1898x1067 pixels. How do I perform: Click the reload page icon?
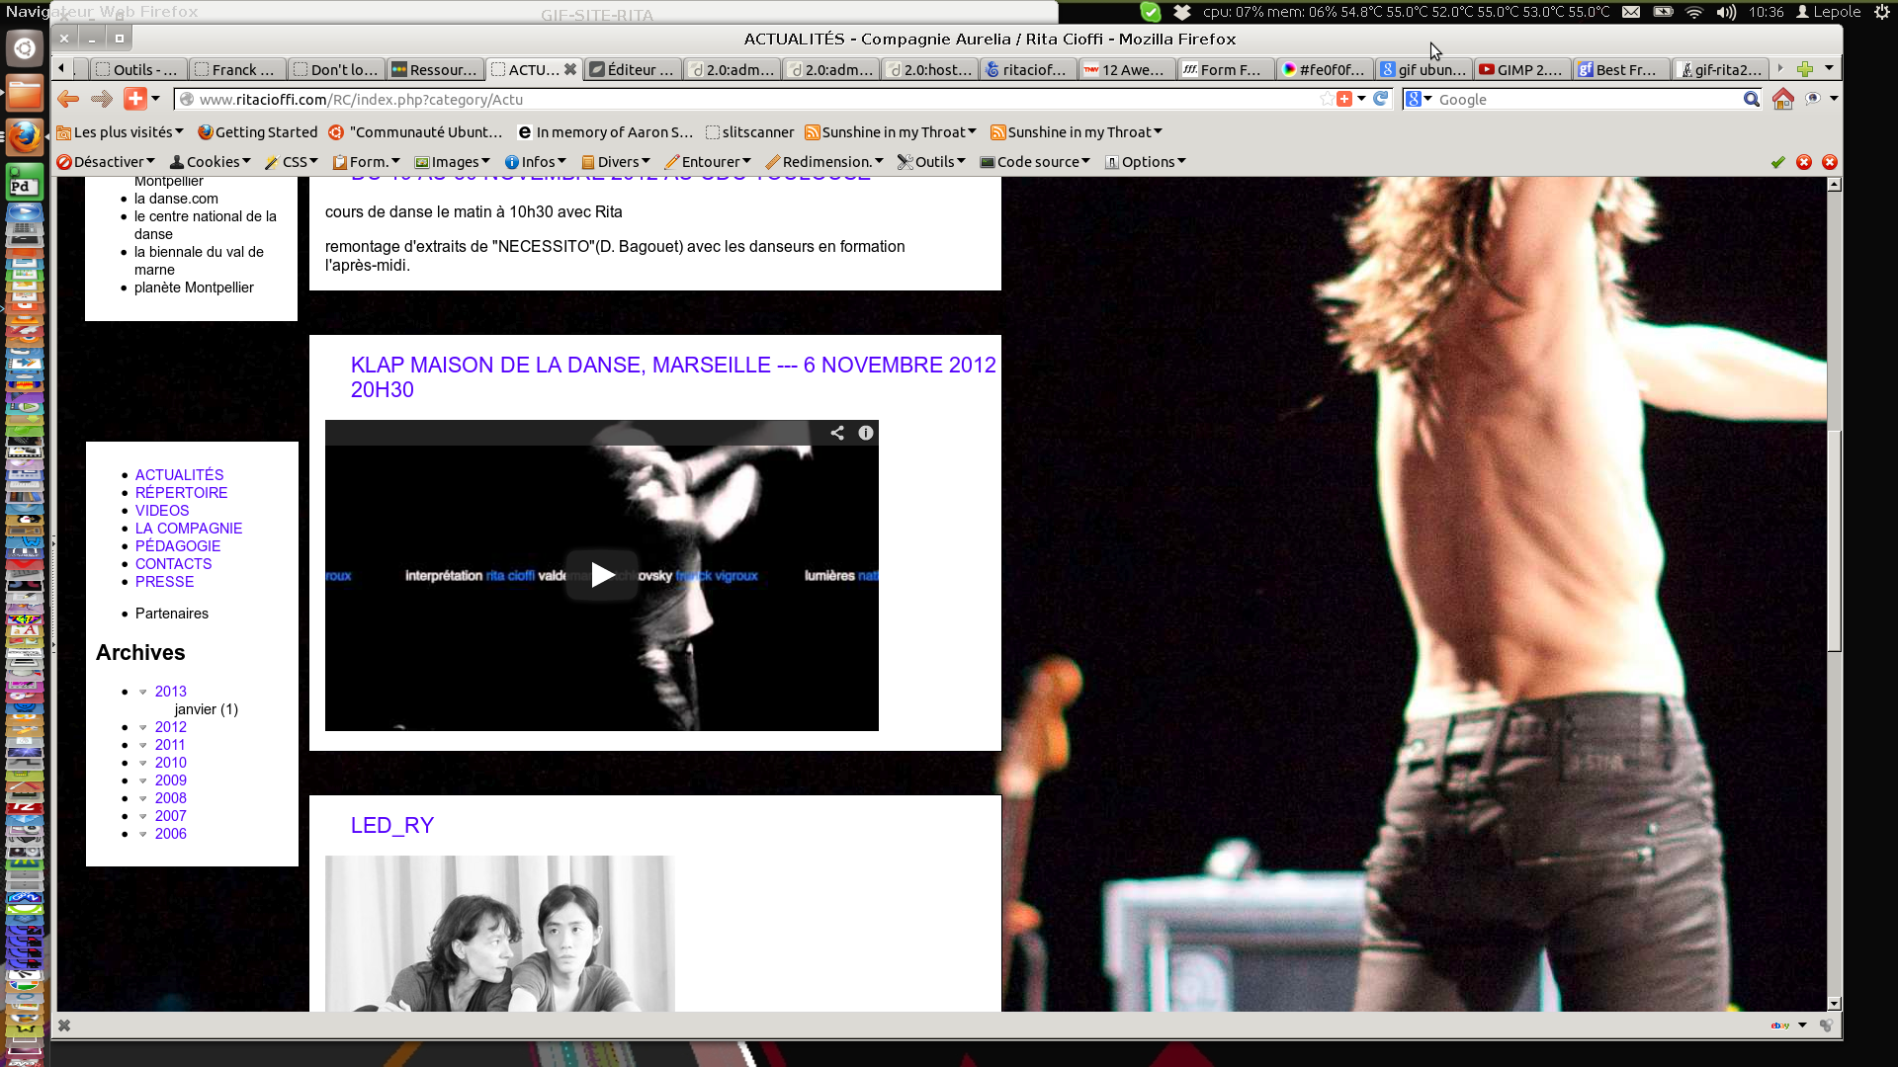[1381, 99]
